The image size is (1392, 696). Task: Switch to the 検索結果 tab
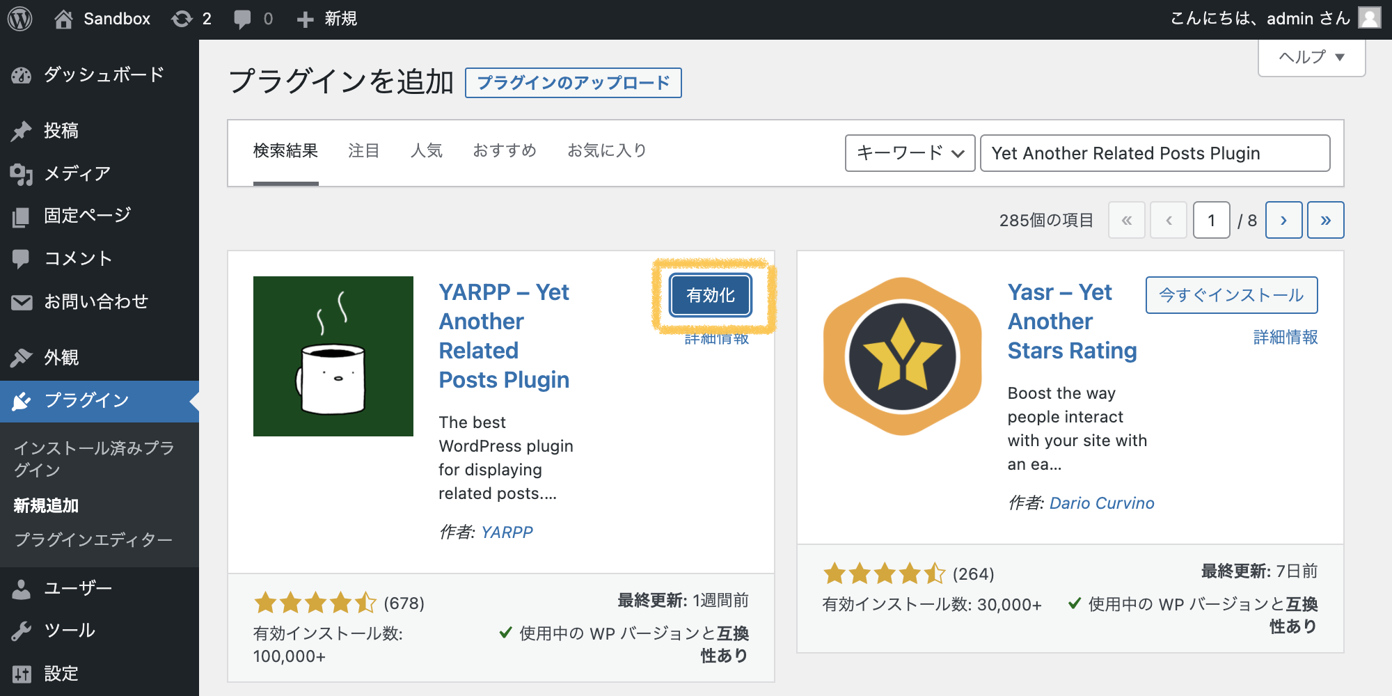click(x=285, y=151)
